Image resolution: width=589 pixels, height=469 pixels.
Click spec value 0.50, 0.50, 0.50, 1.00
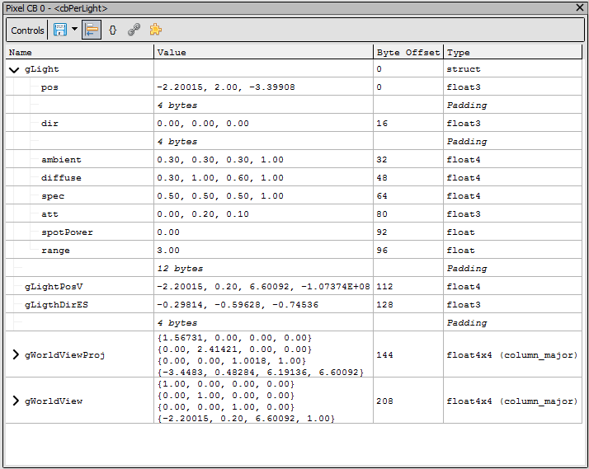pyautogui.click(x=220, y=196)
